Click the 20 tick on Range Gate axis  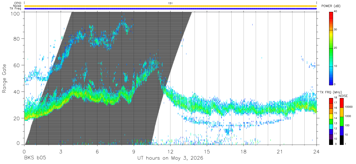(17, 118)
